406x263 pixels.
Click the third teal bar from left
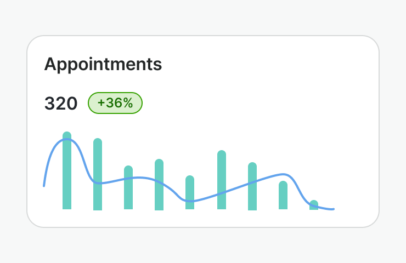(128, 195)
